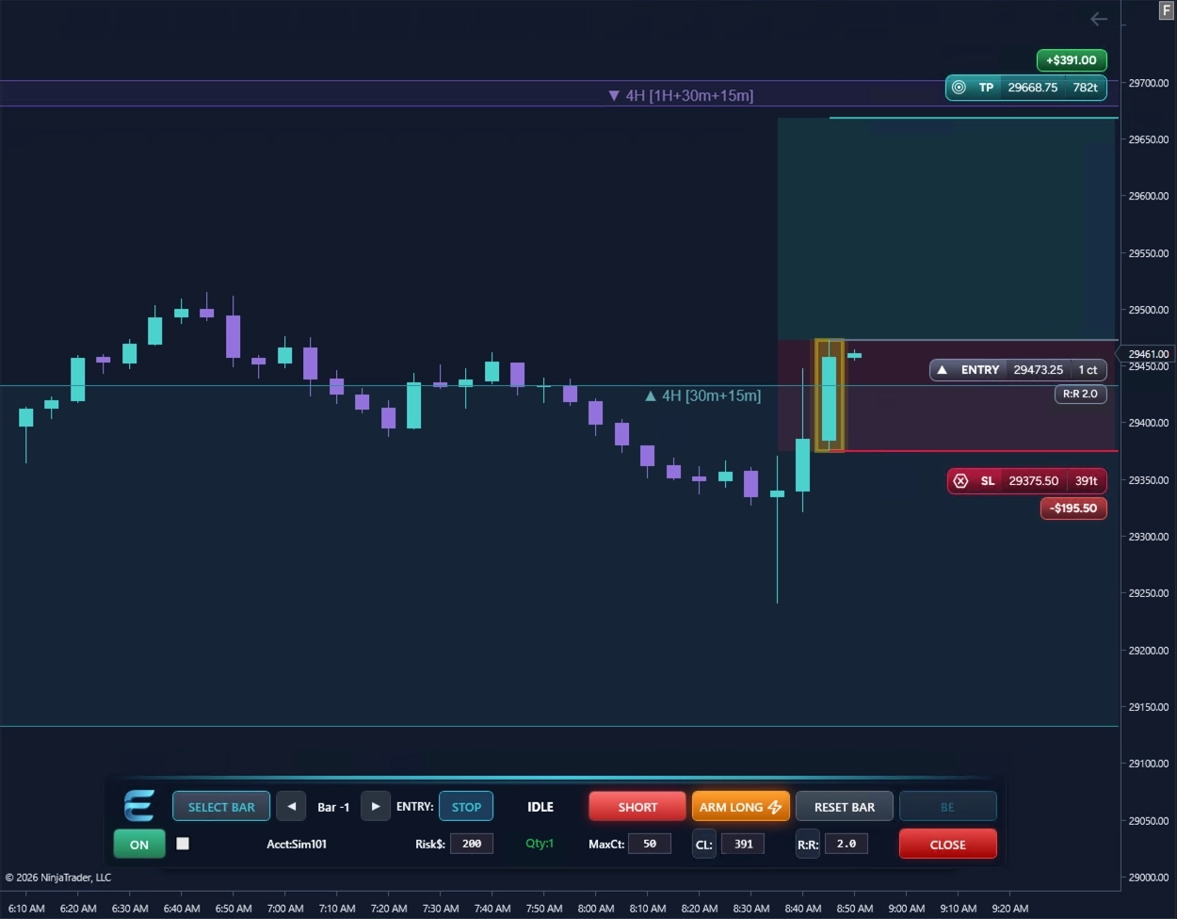Click the -$195.50 loss tag
Viewport: 1177px width, 919px height.
[1073, 508]
